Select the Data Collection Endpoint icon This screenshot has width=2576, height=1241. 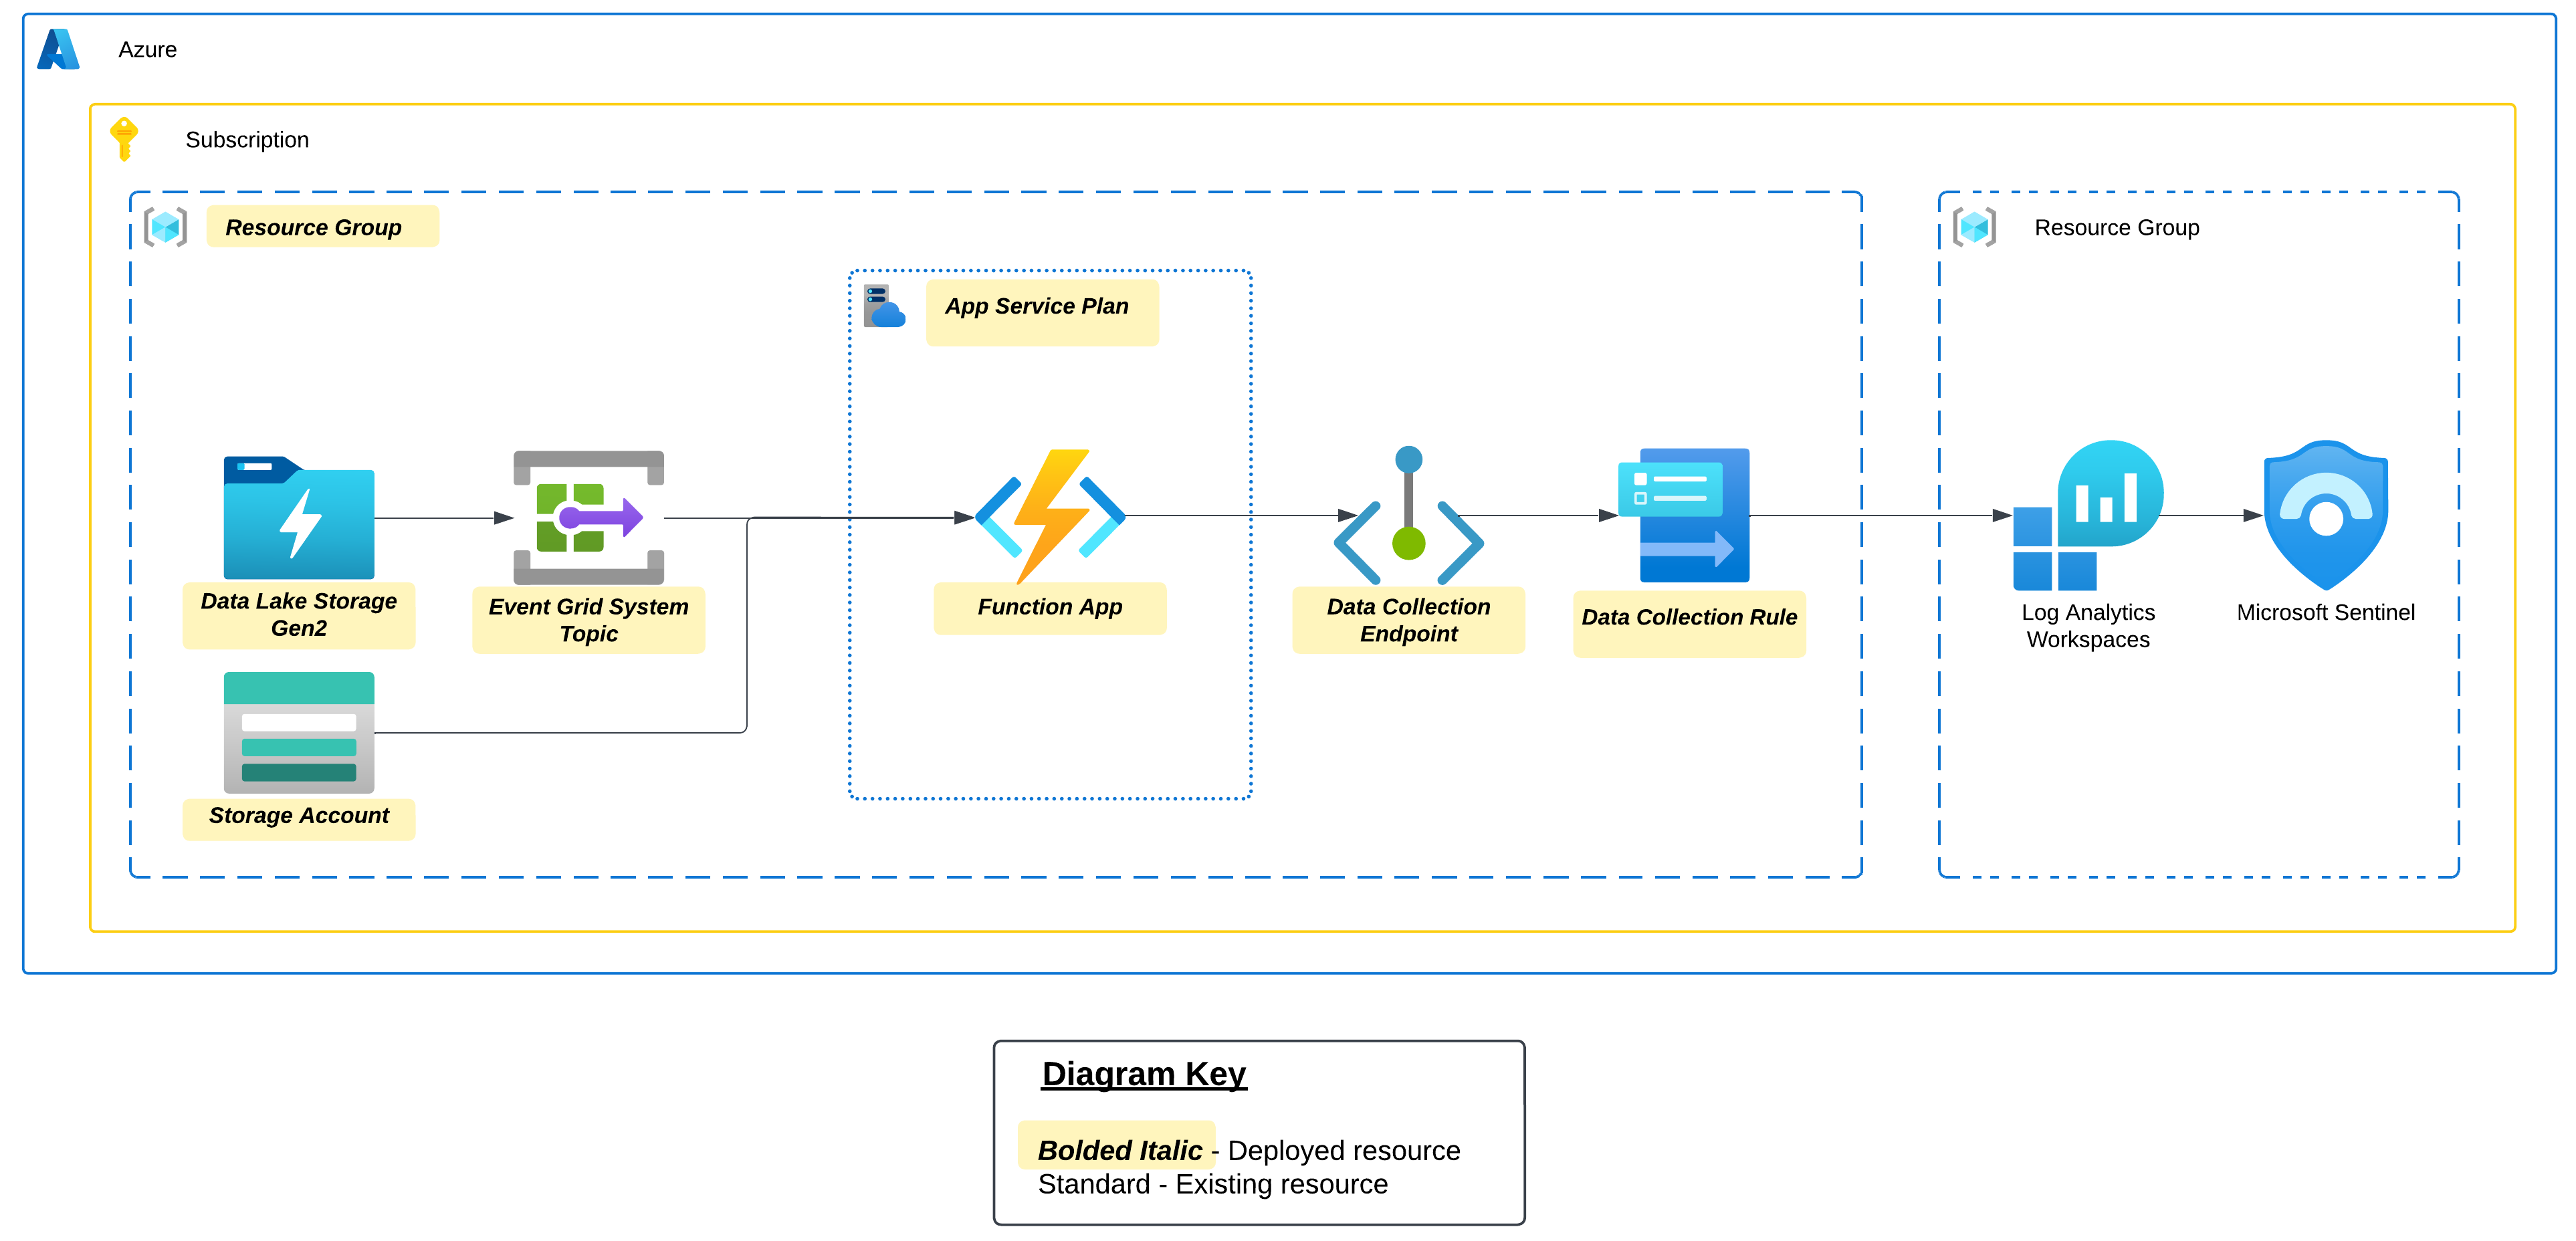pos(1408,515)
